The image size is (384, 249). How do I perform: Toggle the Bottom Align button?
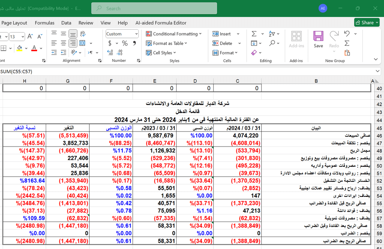click(73, 34)
